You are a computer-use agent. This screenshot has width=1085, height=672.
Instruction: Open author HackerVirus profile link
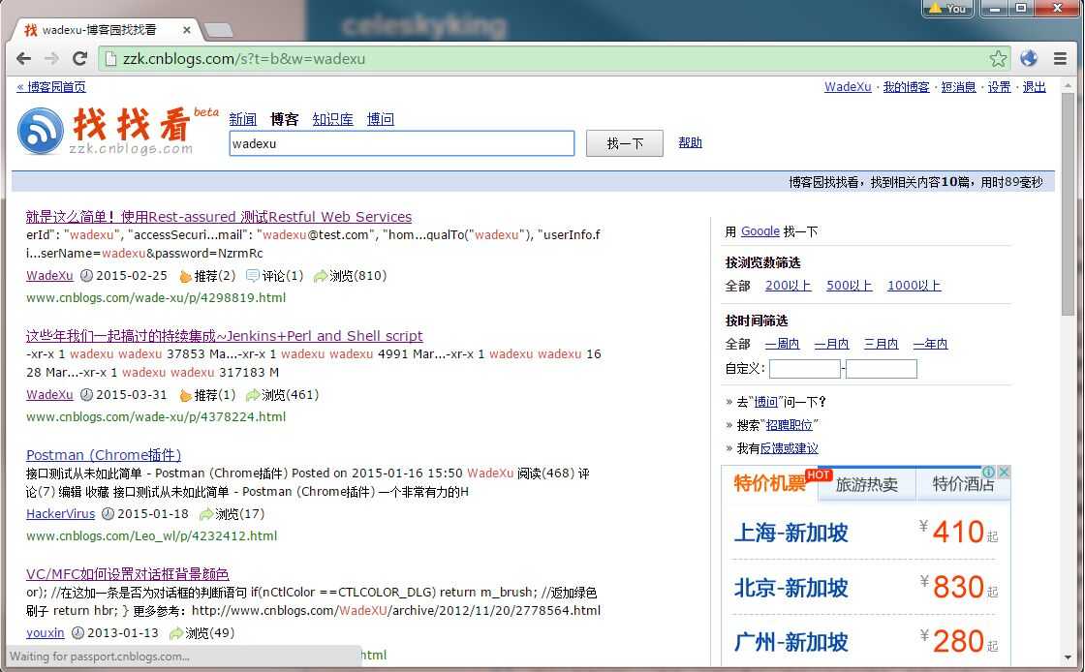tap(60, 513)
